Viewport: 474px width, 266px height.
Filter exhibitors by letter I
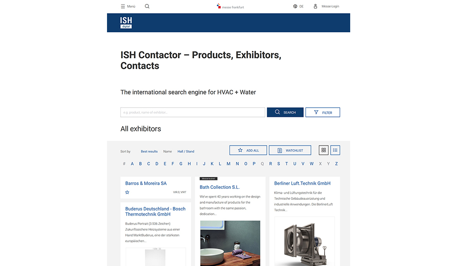197,164
